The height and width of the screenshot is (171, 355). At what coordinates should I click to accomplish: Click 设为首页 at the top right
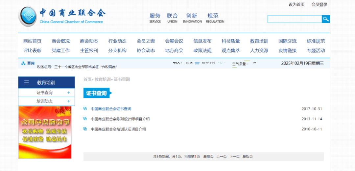coord(296,5)
